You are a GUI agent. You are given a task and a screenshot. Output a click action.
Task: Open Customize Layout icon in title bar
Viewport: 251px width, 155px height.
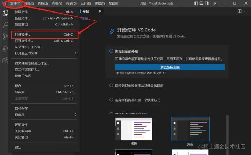point(215,3)
